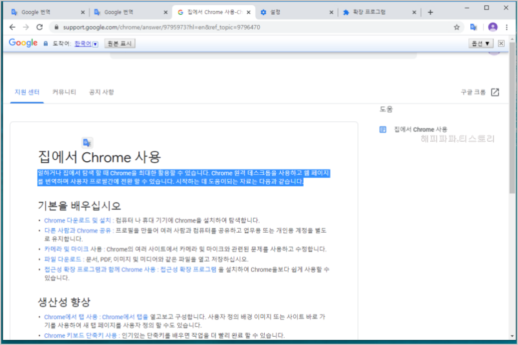518x345 pixels.
Task: Click the floating Google Translate bubble icon
Action: click(87, 143)
